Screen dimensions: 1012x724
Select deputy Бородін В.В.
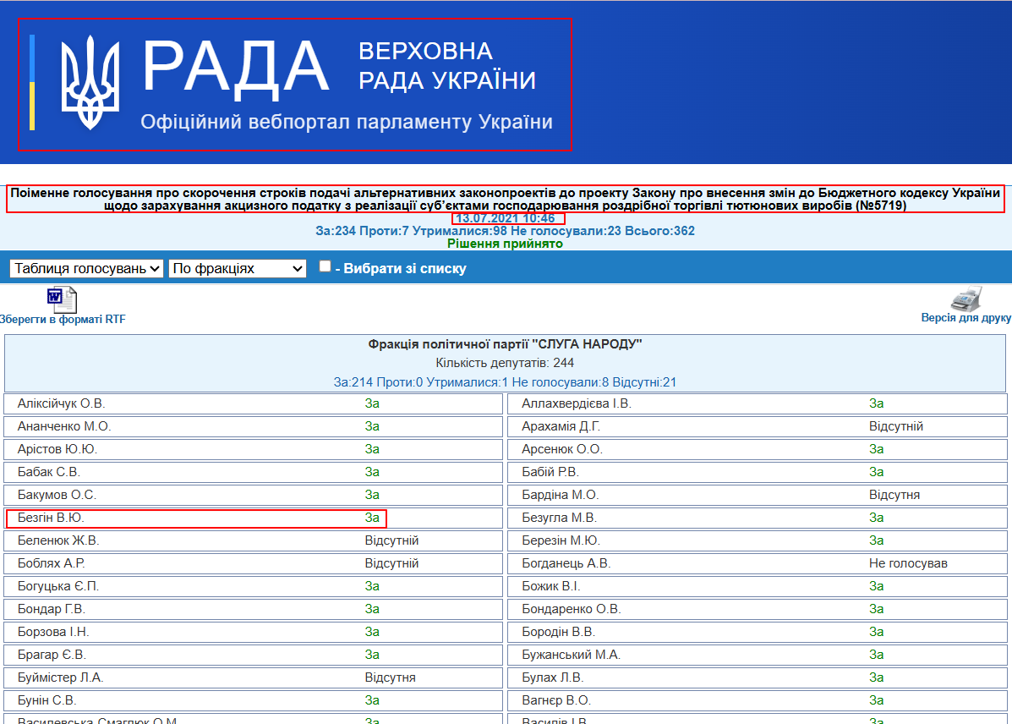tap(558, 632)
